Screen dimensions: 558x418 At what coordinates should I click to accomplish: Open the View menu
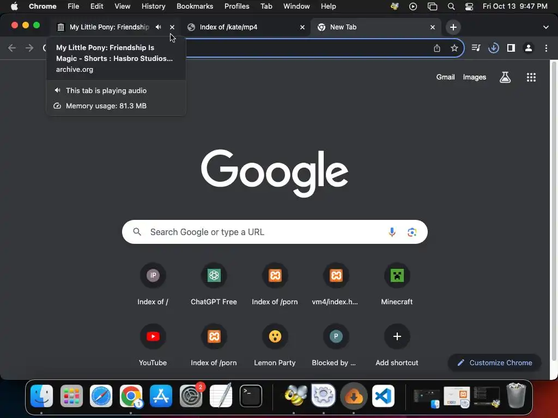coord(122,7)
